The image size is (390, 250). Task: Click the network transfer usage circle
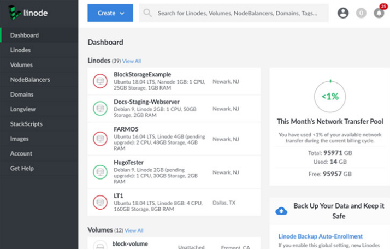[329, 97]
